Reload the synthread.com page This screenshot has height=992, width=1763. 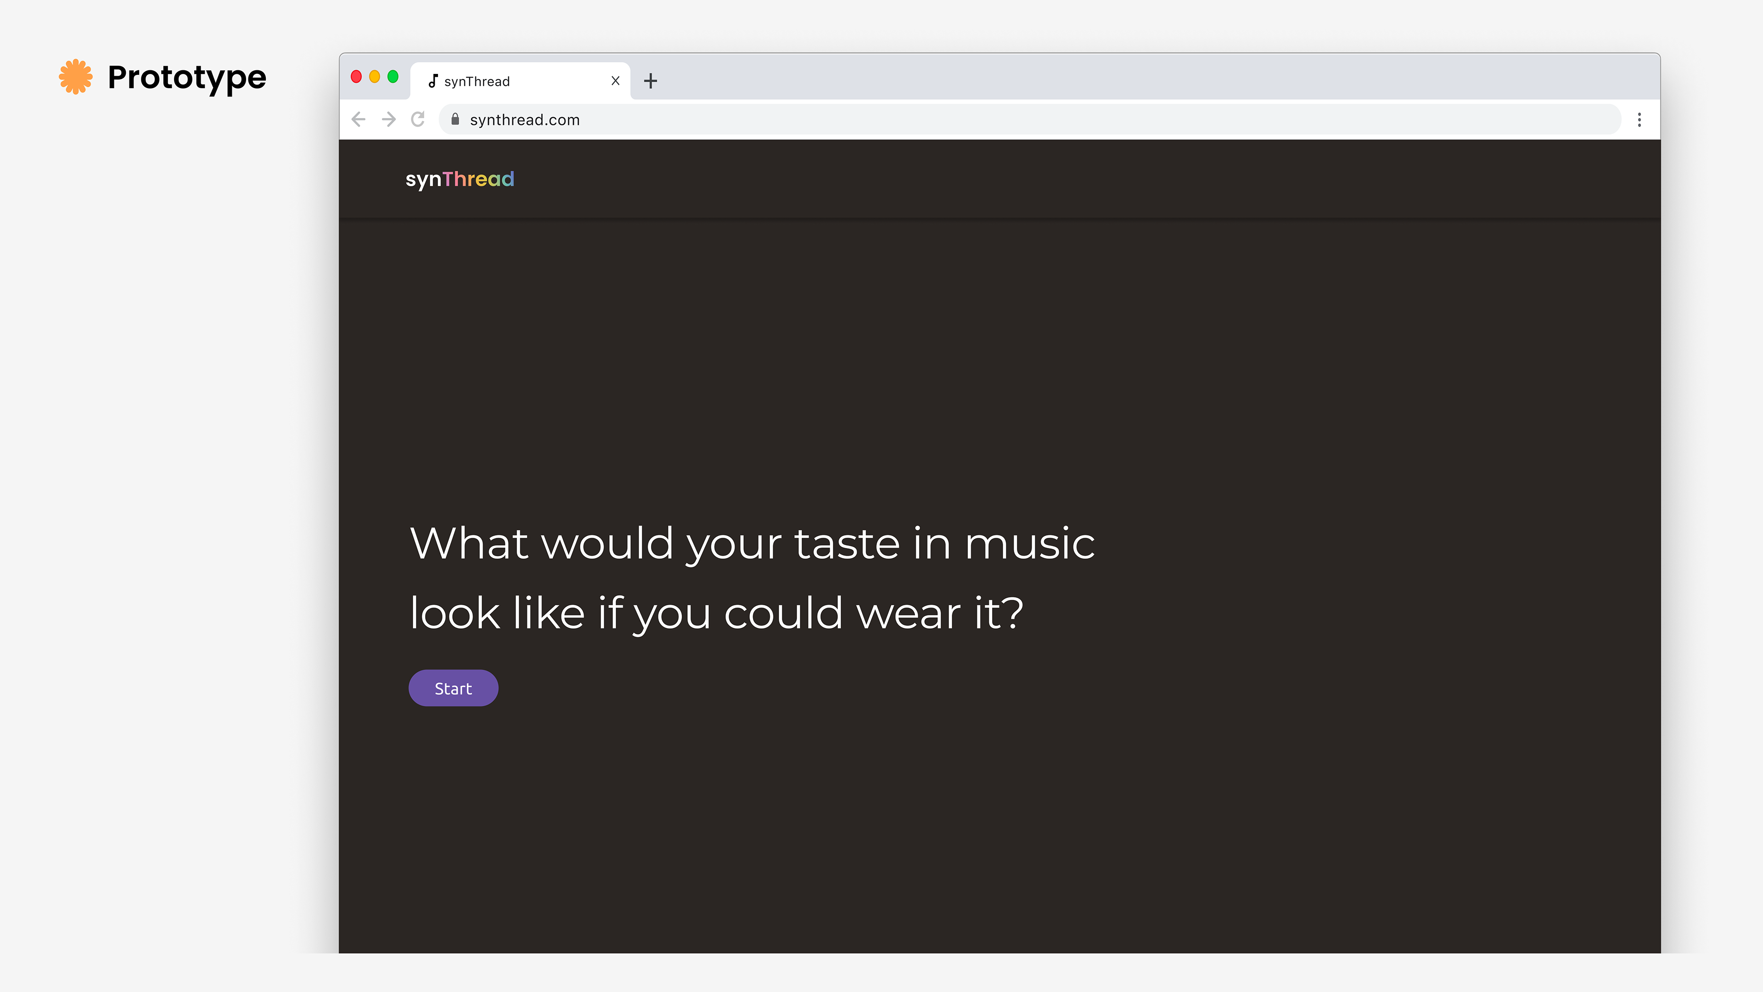click(x=418, y=120)
